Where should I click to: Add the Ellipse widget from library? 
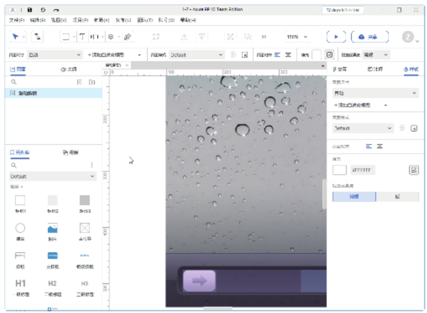[x=20, y=228]
